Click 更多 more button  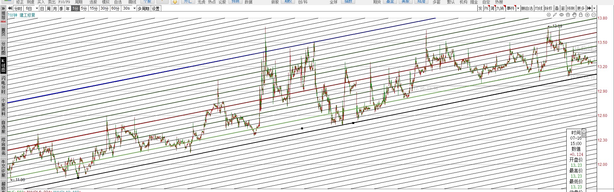[x=581, y=8]
